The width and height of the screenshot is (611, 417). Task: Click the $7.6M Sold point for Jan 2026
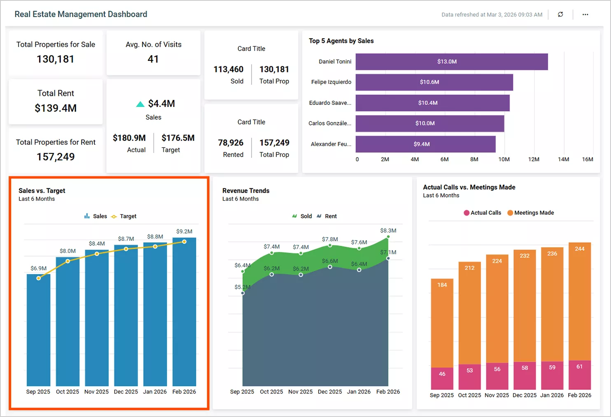359,248
